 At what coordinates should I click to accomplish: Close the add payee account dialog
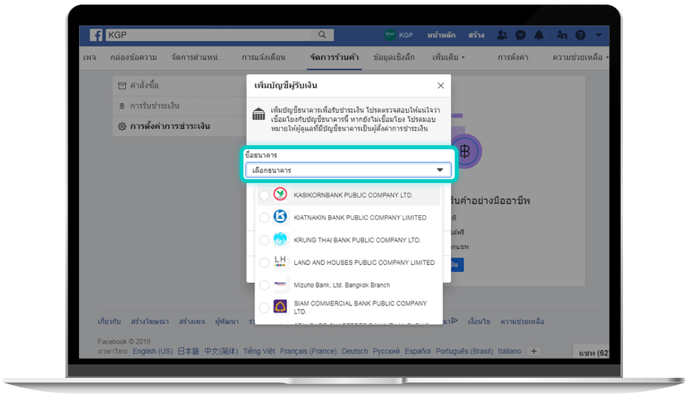click(x=440, y=85)
